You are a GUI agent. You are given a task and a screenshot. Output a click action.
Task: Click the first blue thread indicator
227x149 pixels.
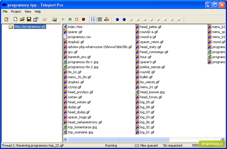pyautogui.click(x=117, y=19)
